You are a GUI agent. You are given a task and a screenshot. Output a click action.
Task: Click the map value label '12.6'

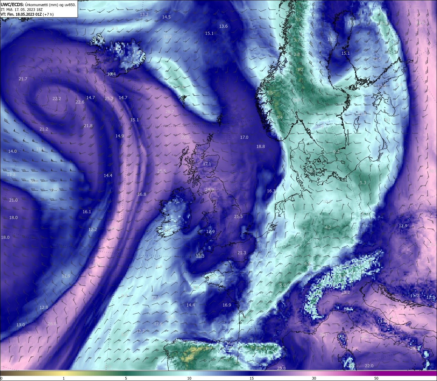coord(158,324)
